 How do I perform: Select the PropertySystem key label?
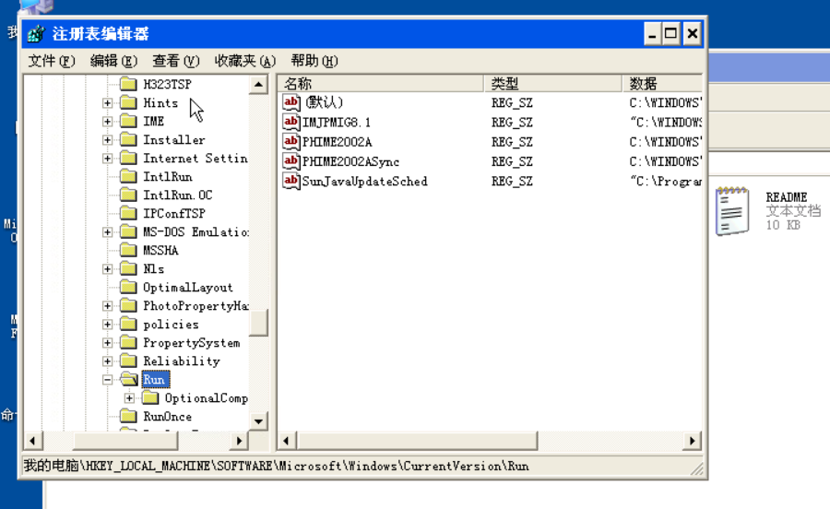pyautogui.click(x=192, y=343)
